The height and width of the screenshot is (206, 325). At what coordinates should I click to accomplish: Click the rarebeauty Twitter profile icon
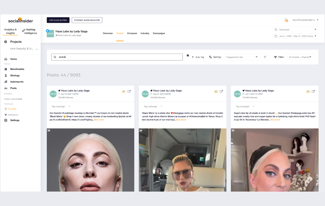pyautogui.click(x=6, y=115)
